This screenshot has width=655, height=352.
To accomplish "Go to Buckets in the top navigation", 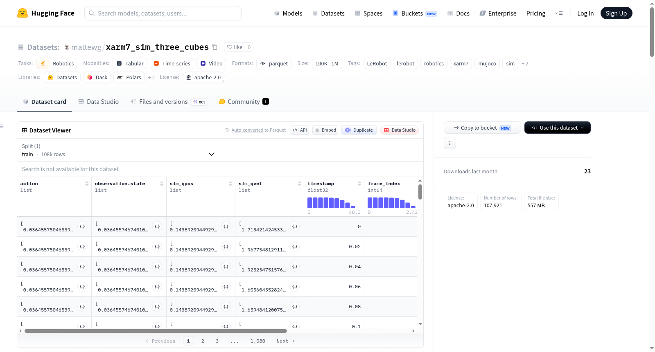I will [415, 13].
